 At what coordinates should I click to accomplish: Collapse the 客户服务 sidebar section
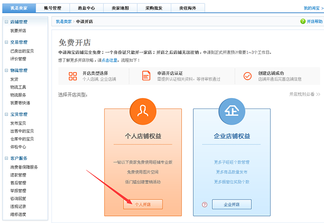[7, 158]
